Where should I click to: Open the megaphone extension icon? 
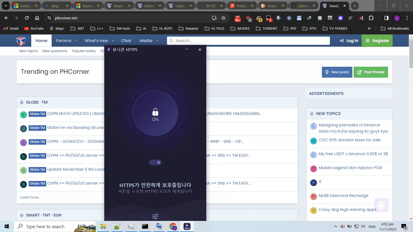coord(361,18)
